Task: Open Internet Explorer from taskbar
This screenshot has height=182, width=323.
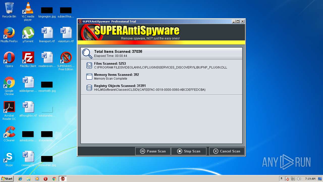Action: pyautogui.click(x=20, y=179)
